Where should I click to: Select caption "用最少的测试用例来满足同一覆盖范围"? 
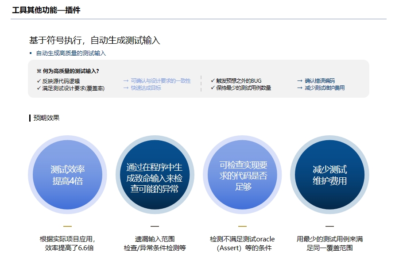coord(329,244)
